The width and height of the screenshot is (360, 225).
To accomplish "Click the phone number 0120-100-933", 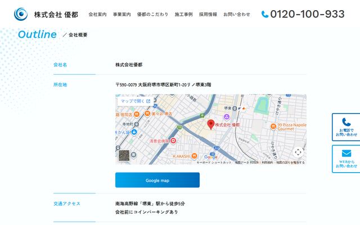I will coord(308,14).
